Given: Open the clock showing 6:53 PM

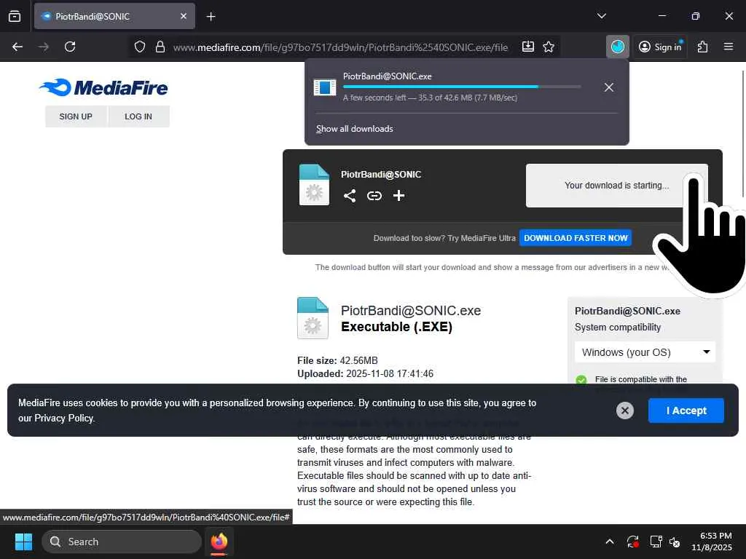Looking at the screenshot, I should [x=712, y=542].
